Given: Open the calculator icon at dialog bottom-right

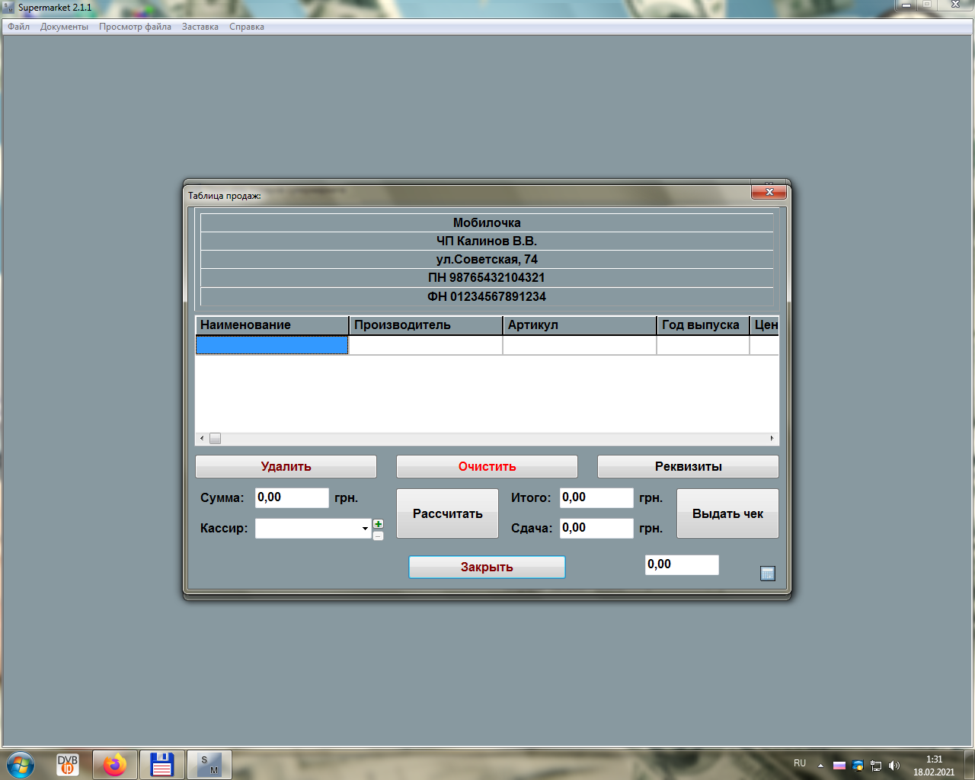Looking at the screenshot, I should tap(768, 574).
